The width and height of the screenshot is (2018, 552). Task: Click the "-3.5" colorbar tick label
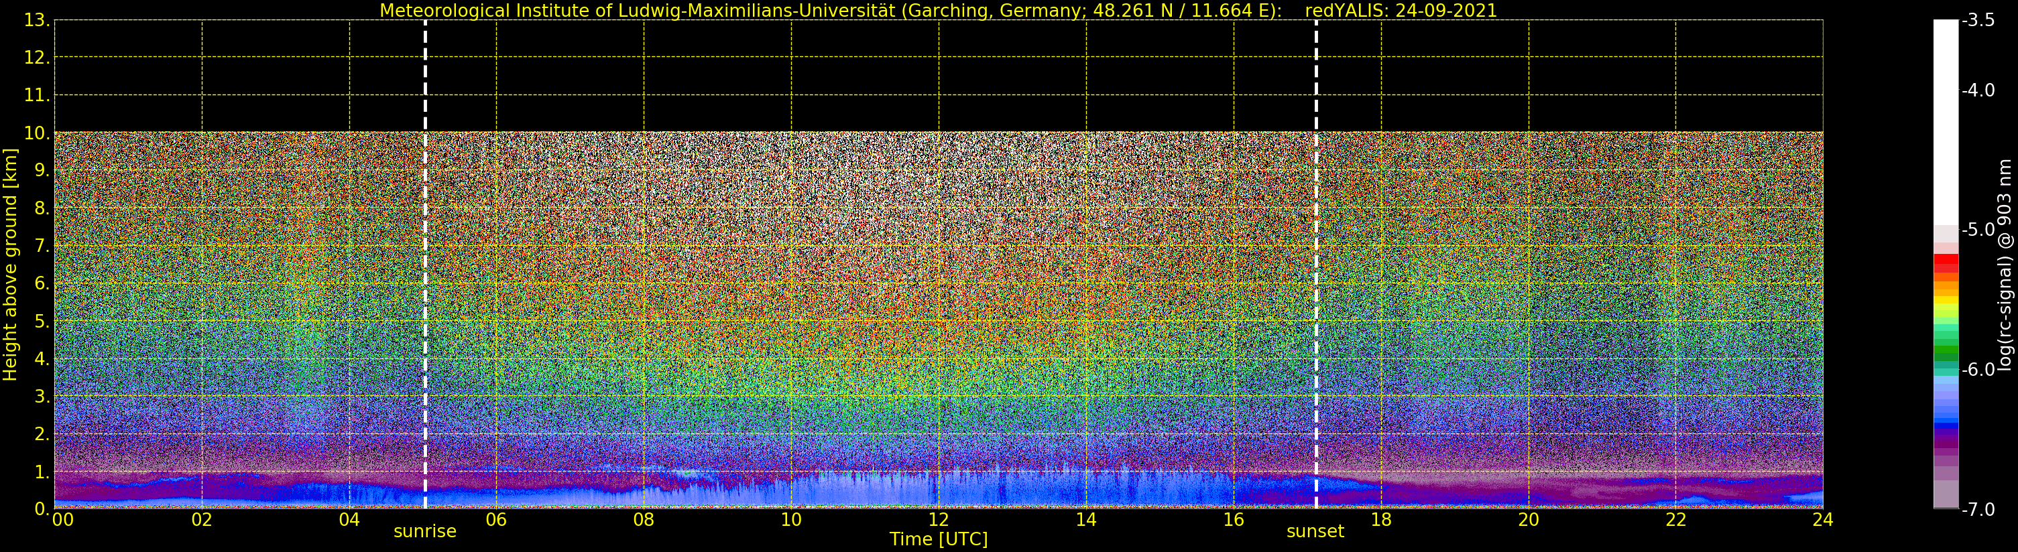[x=1978, y=20]
